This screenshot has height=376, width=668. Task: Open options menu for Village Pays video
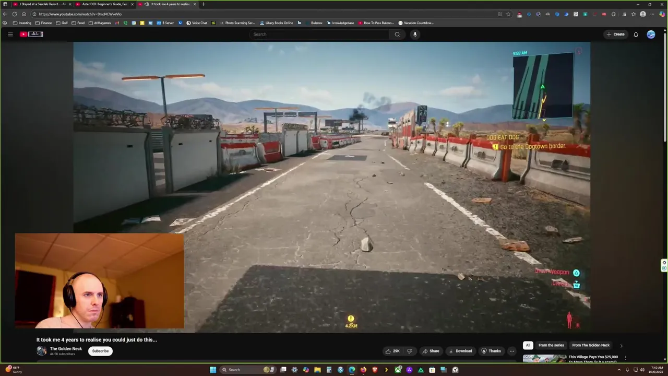point(625,358)
